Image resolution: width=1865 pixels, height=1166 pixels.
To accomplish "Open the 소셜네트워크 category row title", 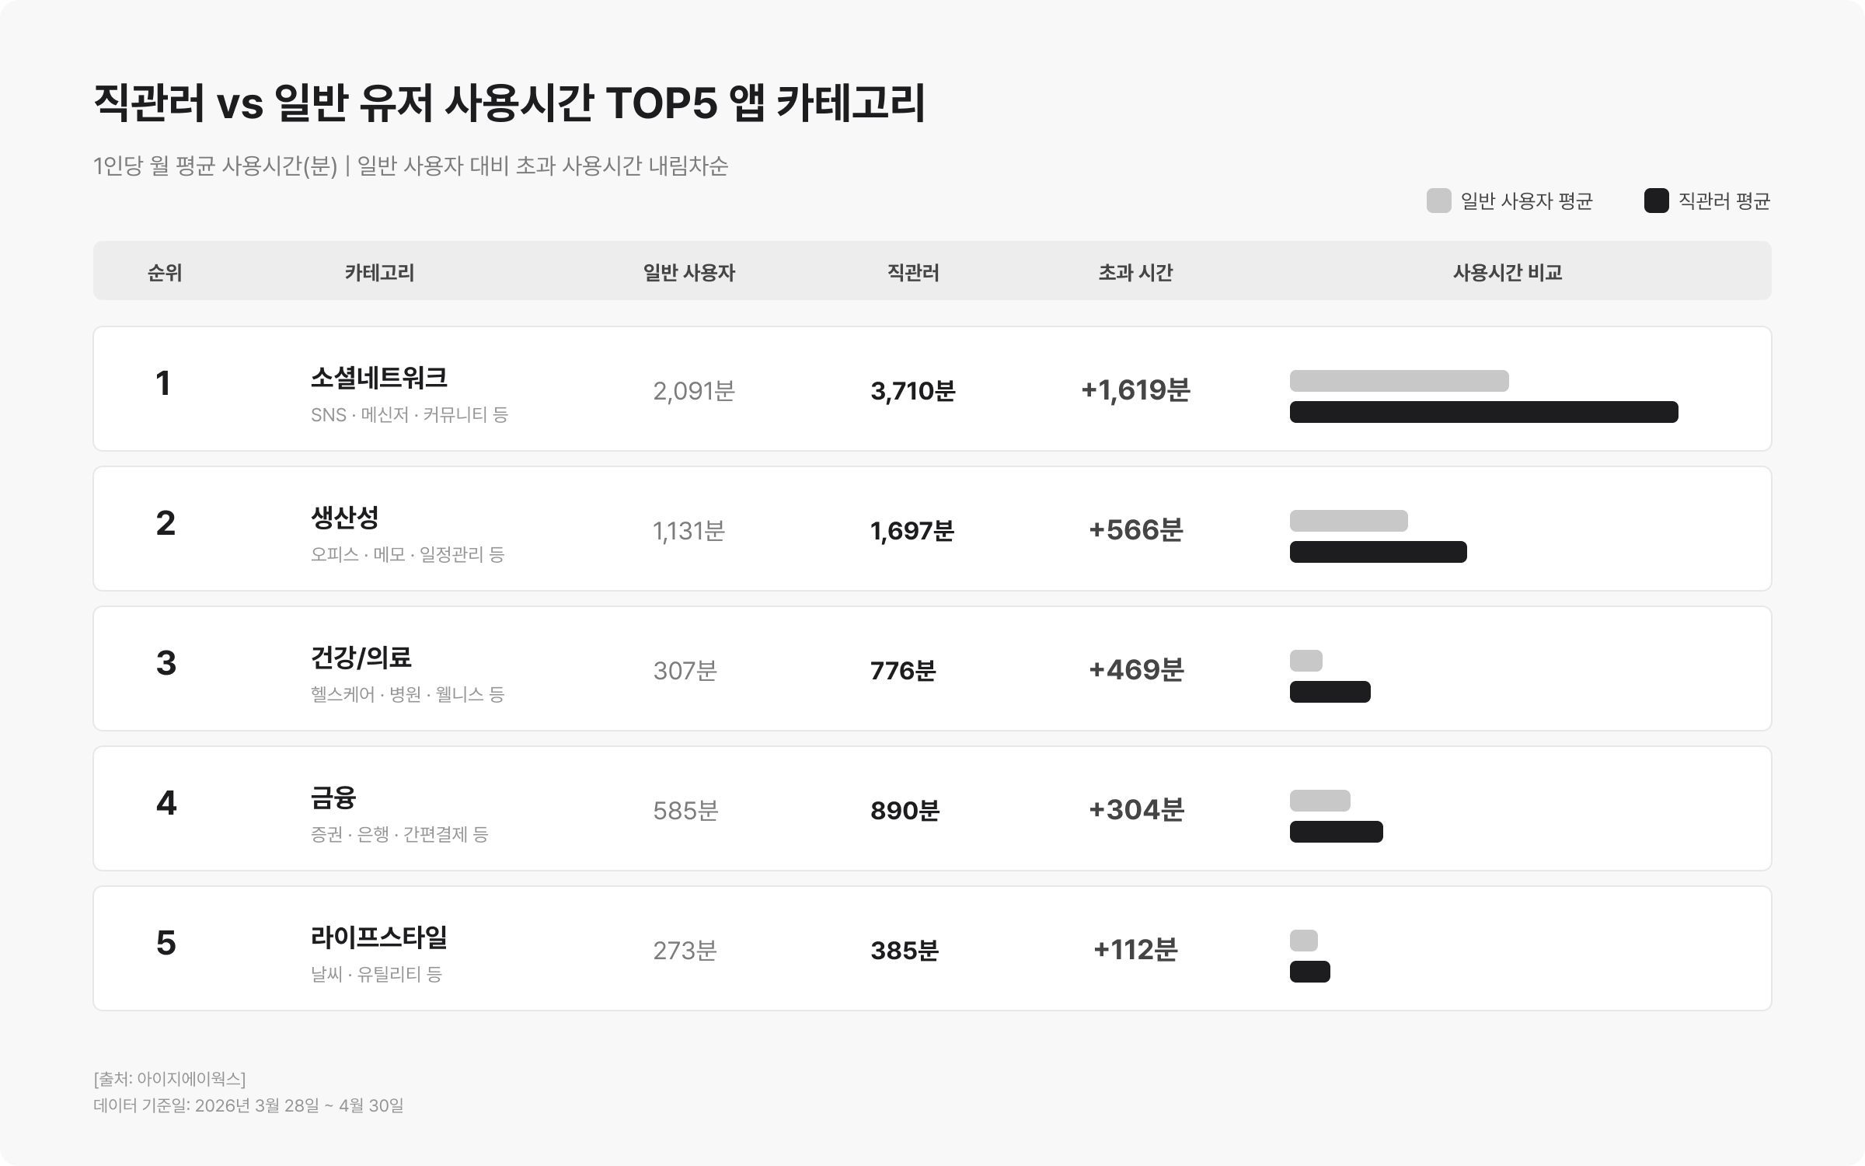I will (379, 378).
